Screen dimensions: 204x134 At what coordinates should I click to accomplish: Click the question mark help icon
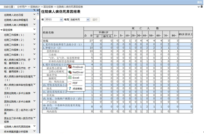70,88
